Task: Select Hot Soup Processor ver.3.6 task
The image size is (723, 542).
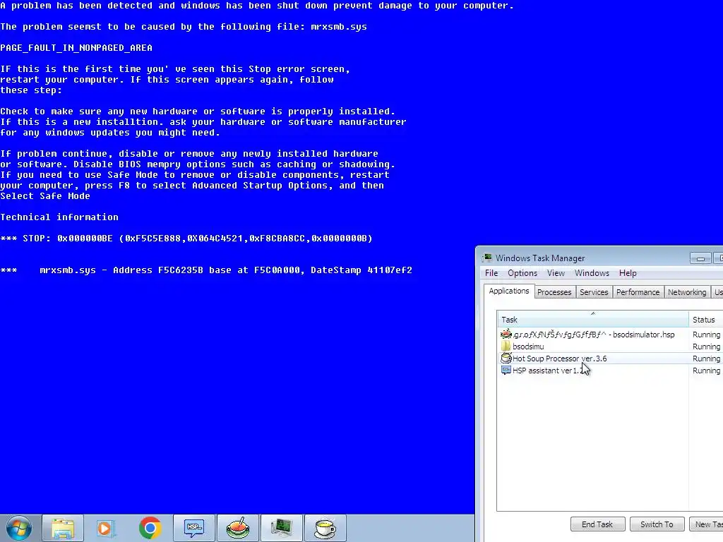Action: click(x=559, y=359)
